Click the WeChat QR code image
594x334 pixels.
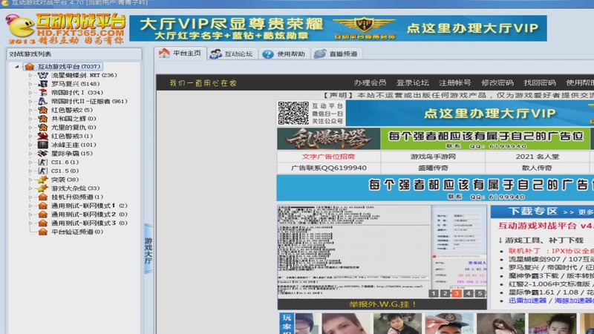click(293, 113)
